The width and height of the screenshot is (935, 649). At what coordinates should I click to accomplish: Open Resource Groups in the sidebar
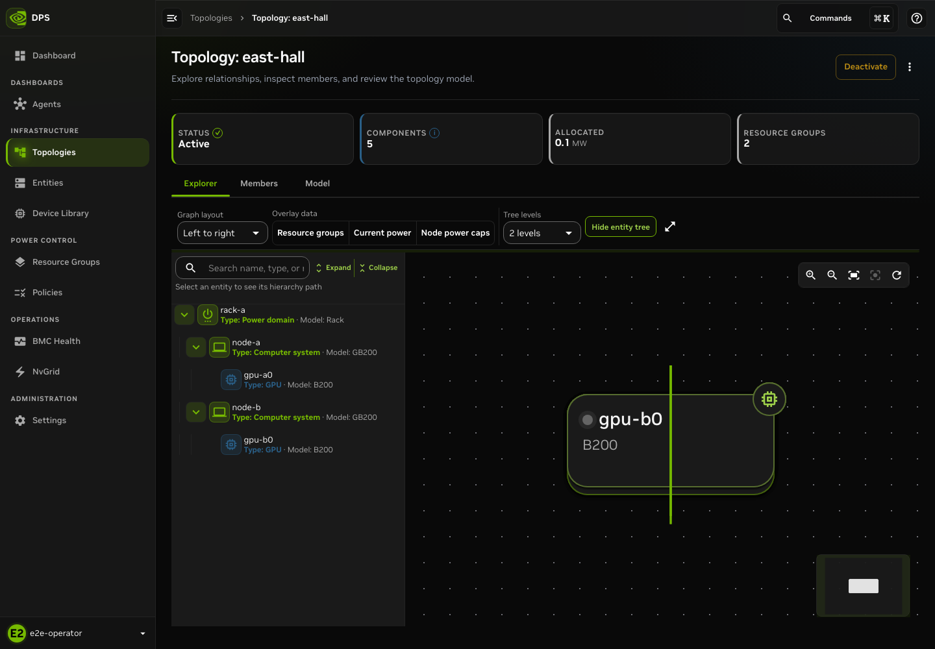pos(78,262)
